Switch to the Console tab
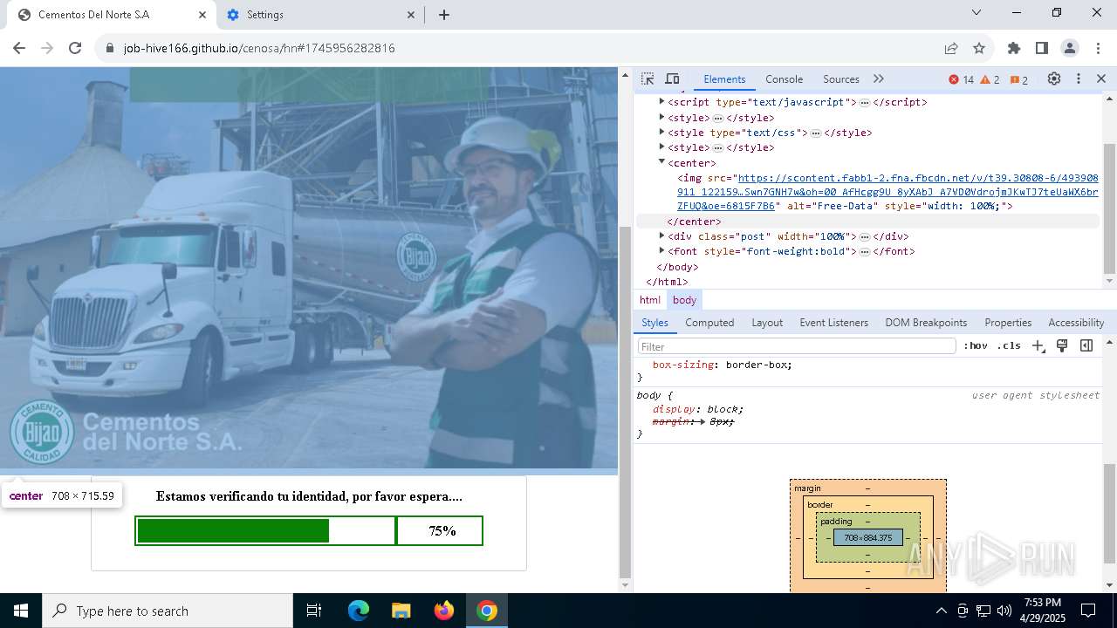Image resolution: width=1117 pixels, height=628 pixels. point(784,78)
